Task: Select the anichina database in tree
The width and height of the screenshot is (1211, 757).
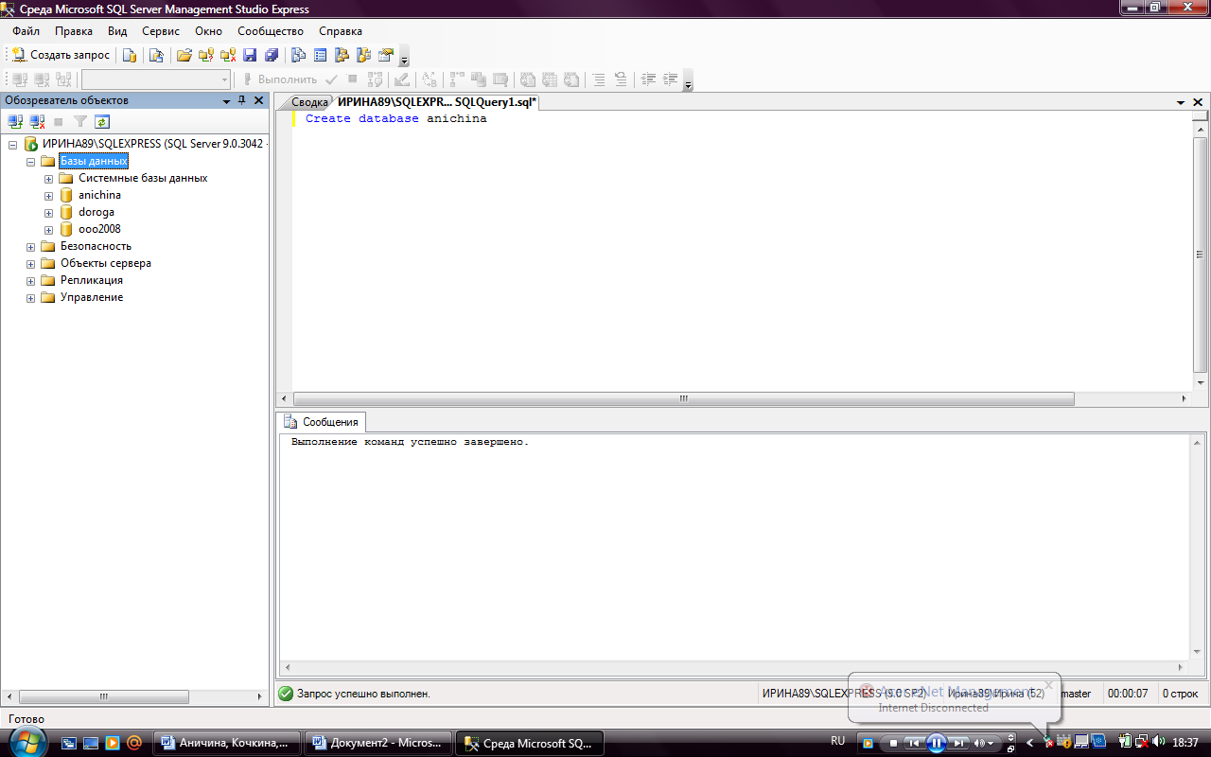Action: [99, 195]
